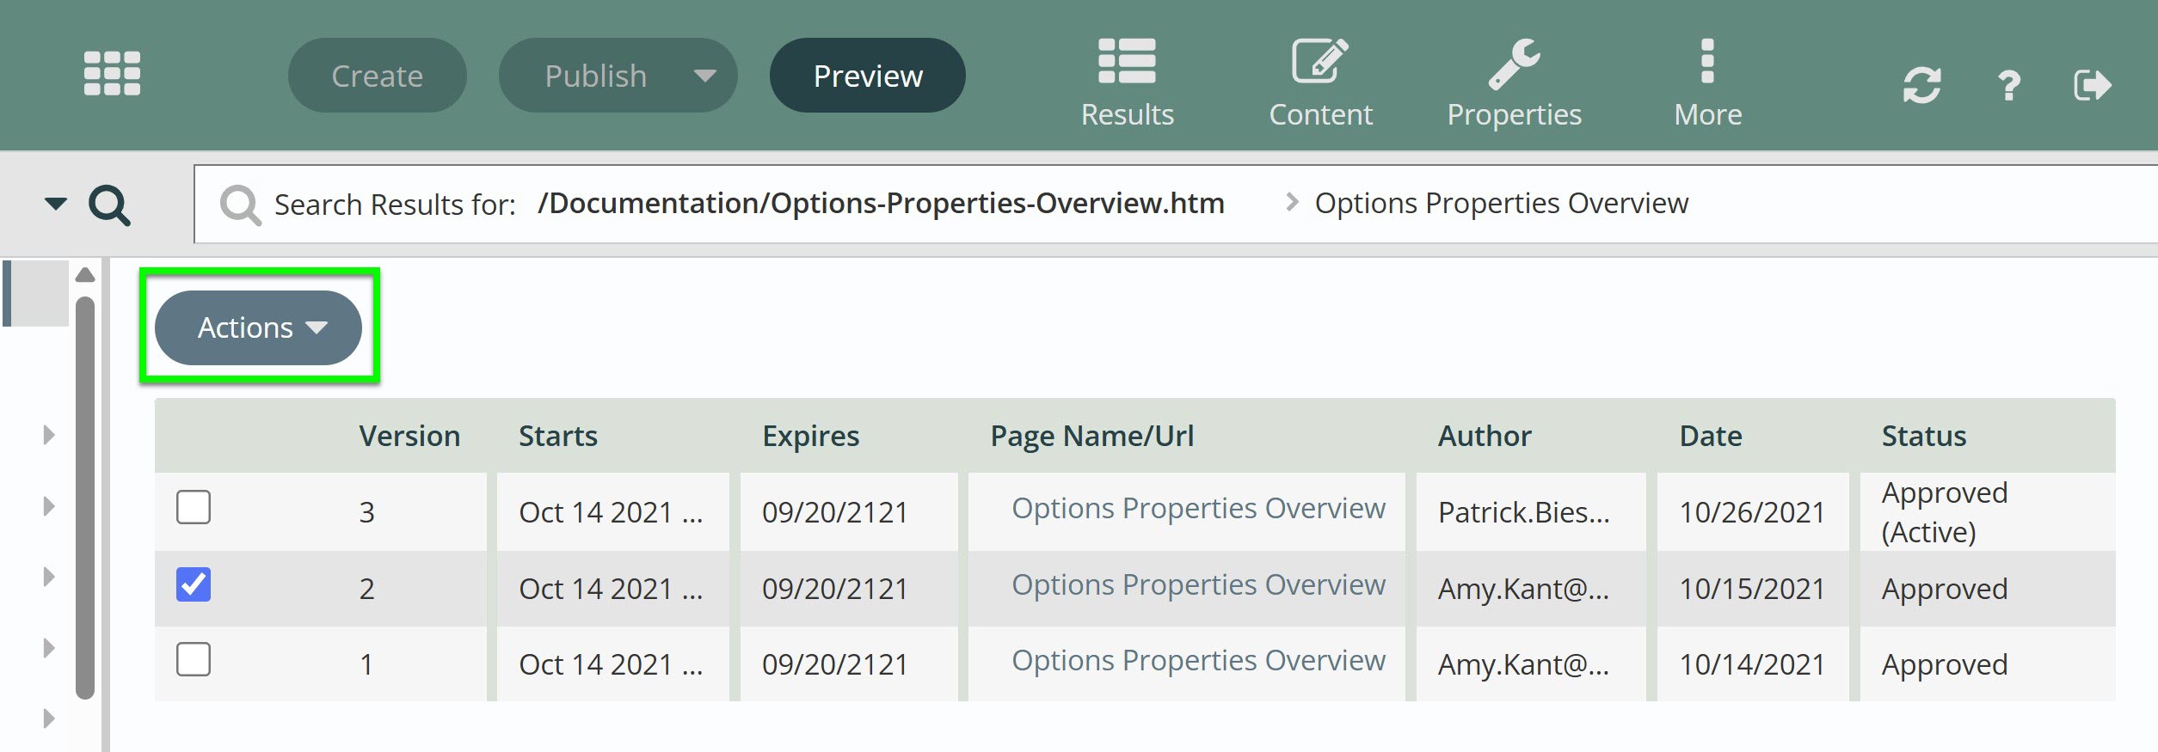Open the Content editor icon

[1320, 83]
